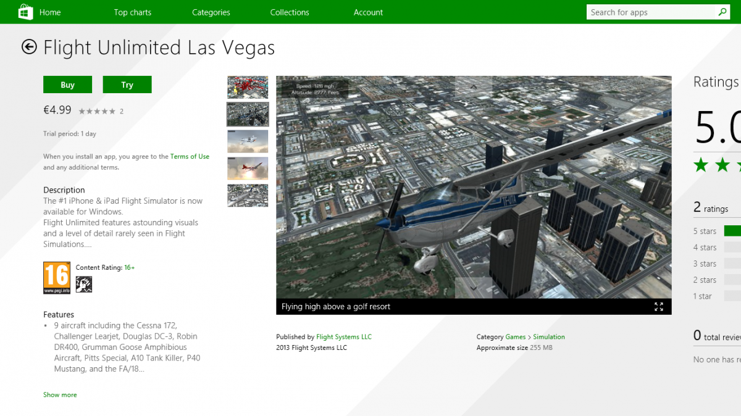Select the fifth screenshot thumbnail

coord(248,195)
